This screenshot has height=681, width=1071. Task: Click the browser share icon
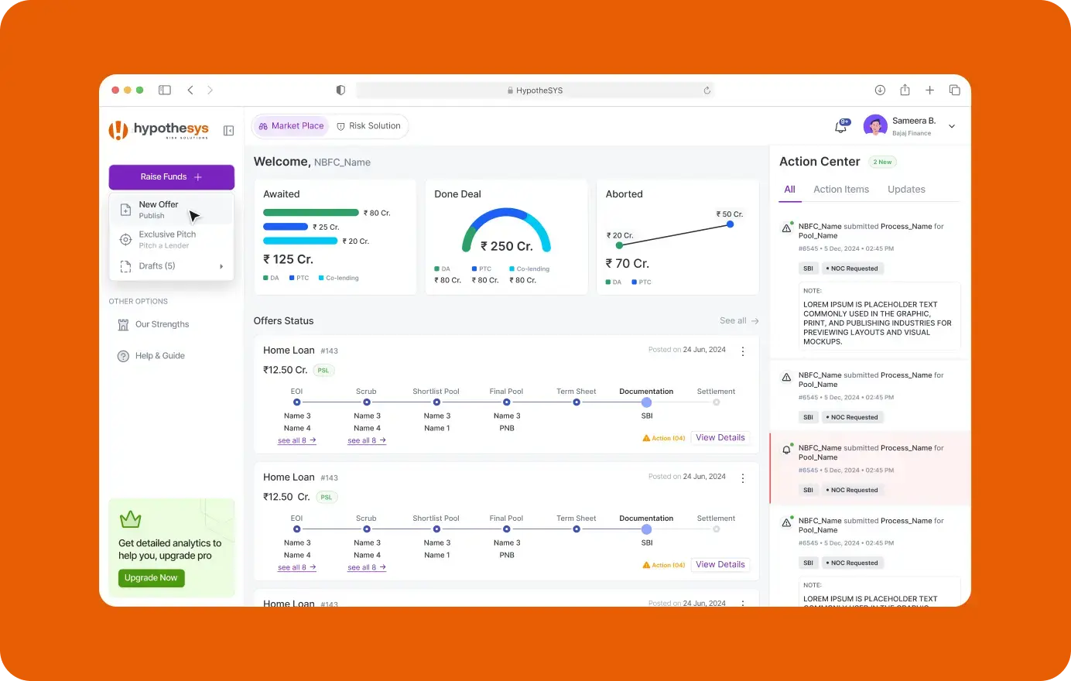(x=905, y=90)
